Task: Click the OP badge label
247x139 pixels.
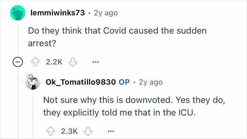Action: click(124, 82)
